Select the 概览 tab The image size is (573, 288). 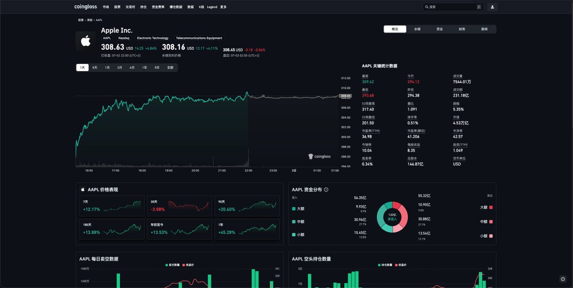(395, 29)
